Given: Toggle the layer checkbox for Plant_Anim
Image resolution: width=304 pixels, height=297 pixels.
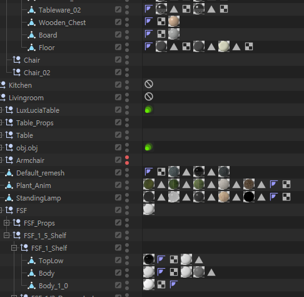Looking at the screenshot, I should [118, 185].
